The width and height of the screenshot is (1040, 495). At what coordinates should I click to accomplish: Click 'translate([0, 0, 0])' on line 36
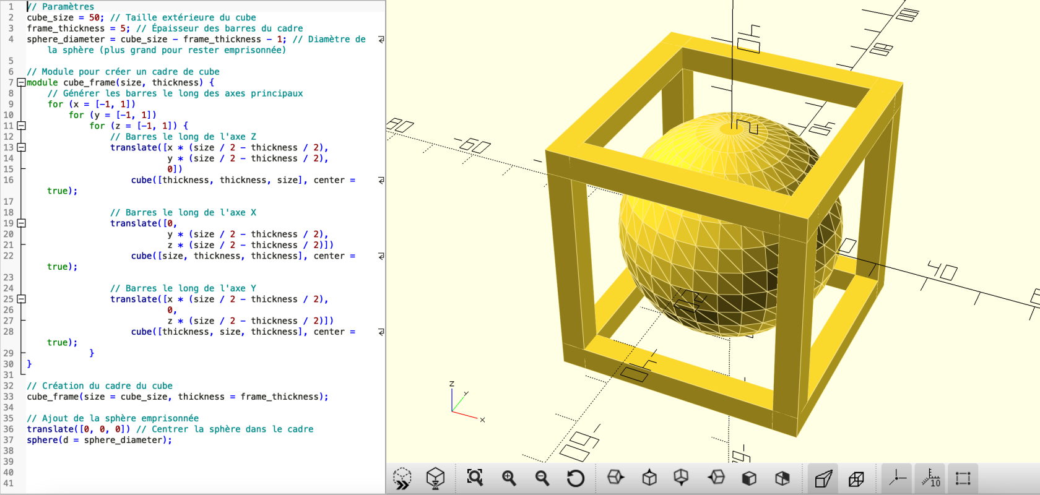79,429
